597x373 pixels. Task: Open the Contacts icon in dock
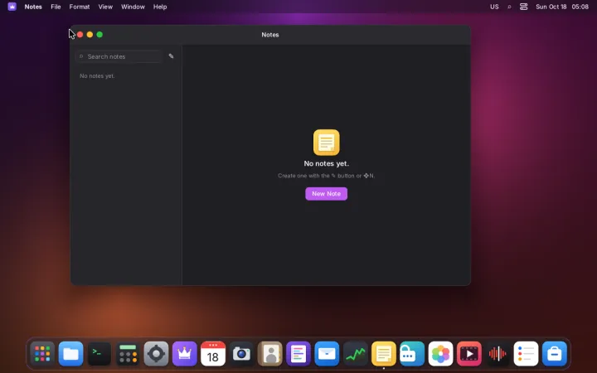pyautogui.click(x=270, y=354)
